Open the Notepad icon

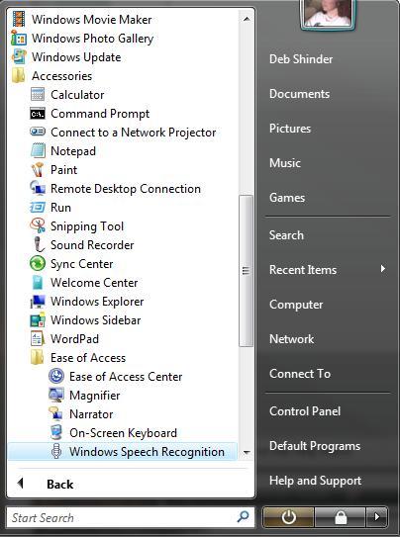(38, 150)
